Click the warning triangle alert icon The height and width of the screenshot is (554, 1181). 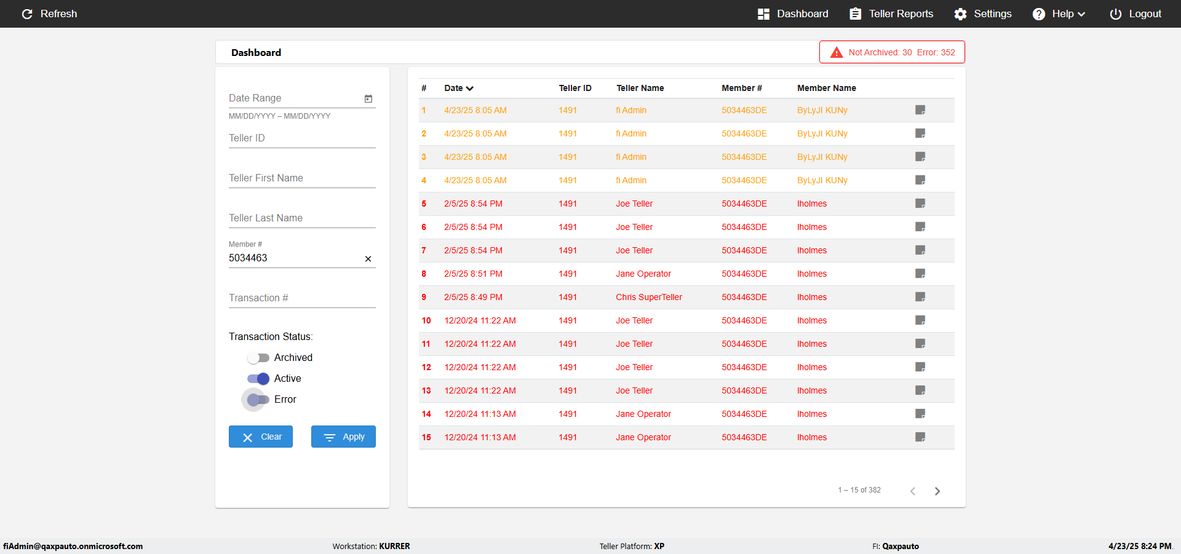[x=837, y=52]
